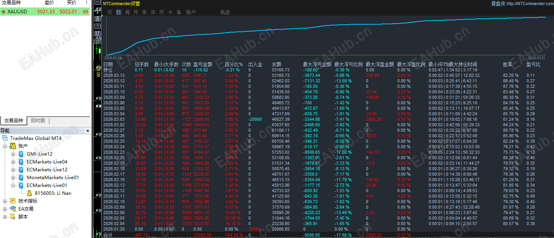Click the MonetaMarkets-Live01 server icon
554x238 pixels.
(21, 178)
